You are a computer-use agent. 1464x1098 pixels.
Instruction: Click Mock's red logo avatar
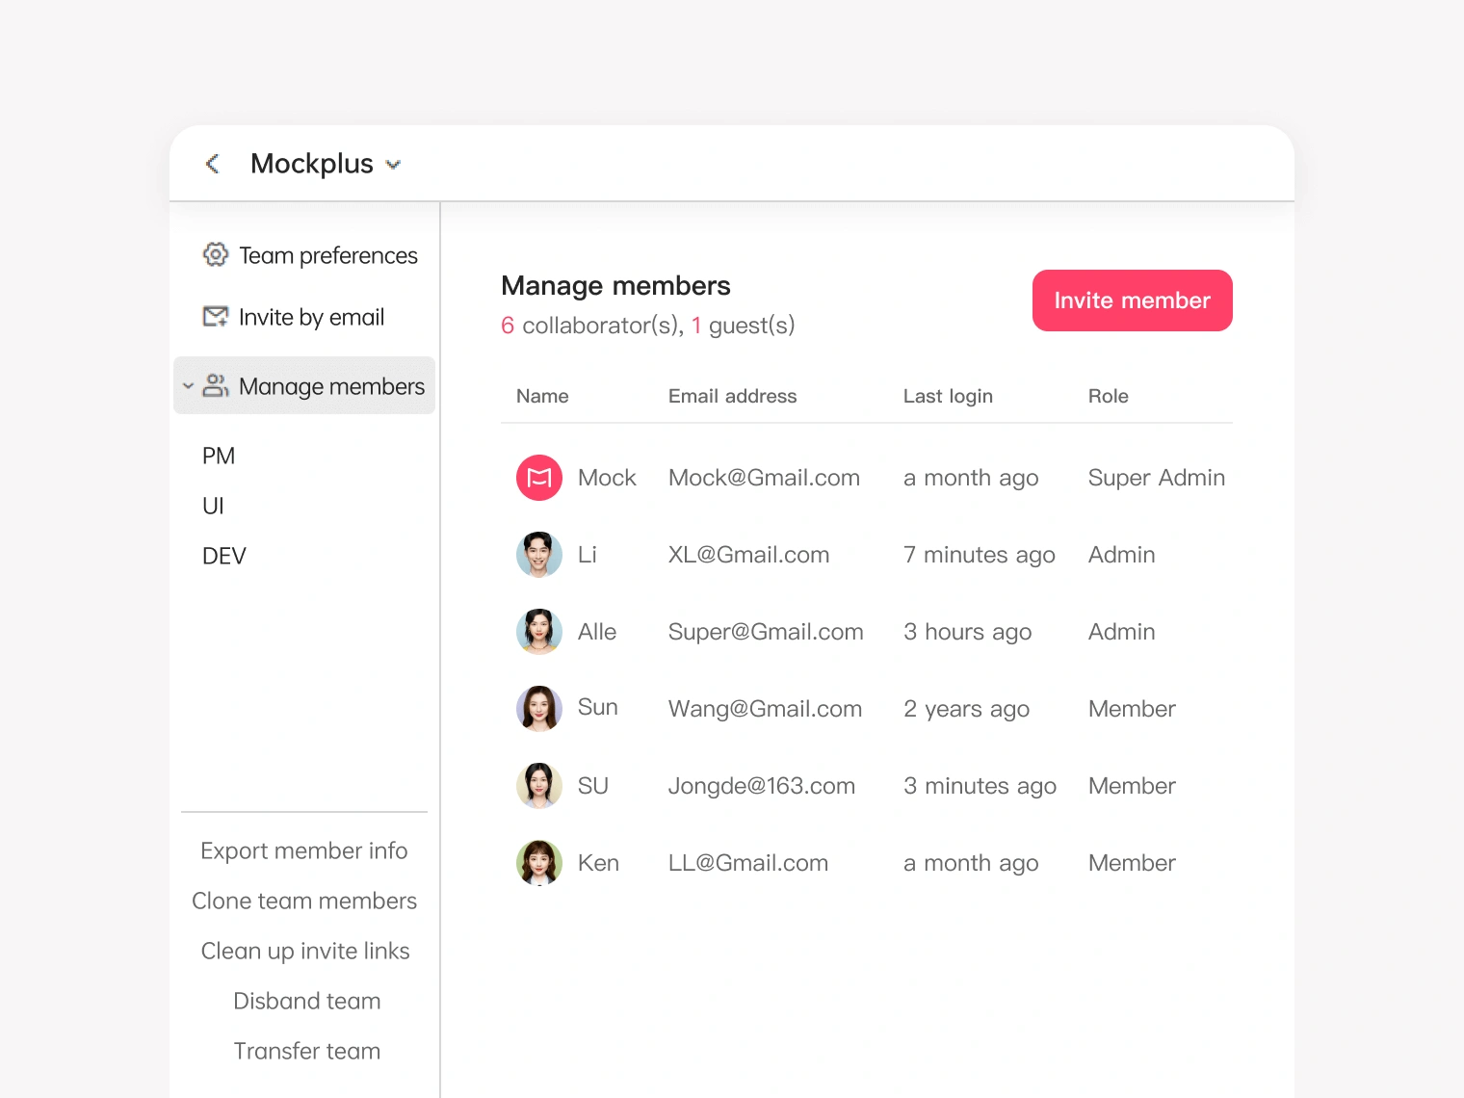click(x=539, y=478)
